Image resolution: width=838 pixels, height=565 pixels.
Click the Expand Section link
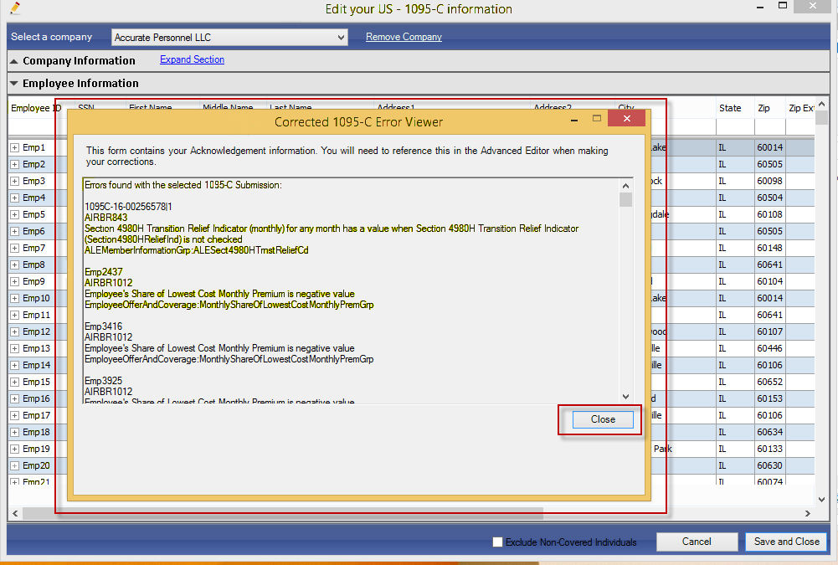(x=192, y=59)
